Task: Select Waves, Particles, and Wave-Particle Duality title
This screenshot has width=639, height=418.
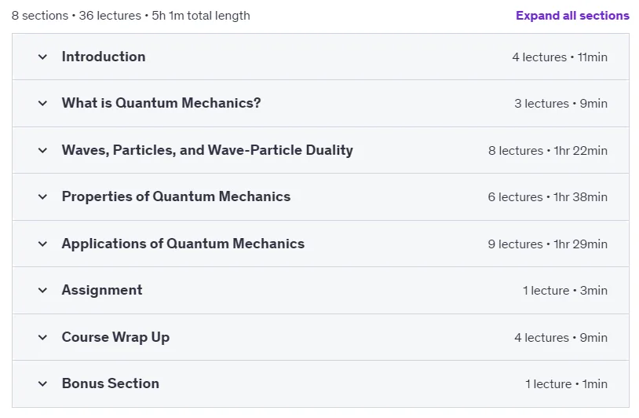Action: coord(207,150)
